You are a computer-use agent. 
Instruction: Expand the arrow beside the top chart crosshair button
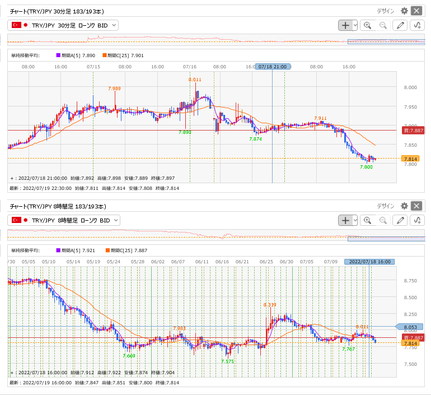coord(355,25)
